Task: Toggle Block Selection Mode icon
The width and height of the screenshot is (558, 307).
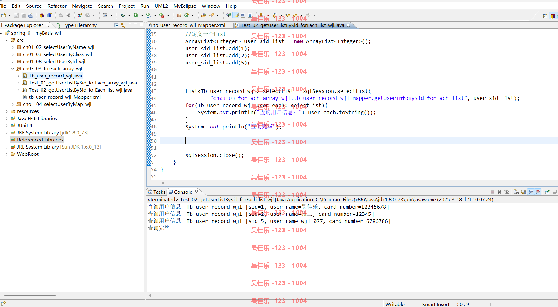Action: tap(243, 15)
